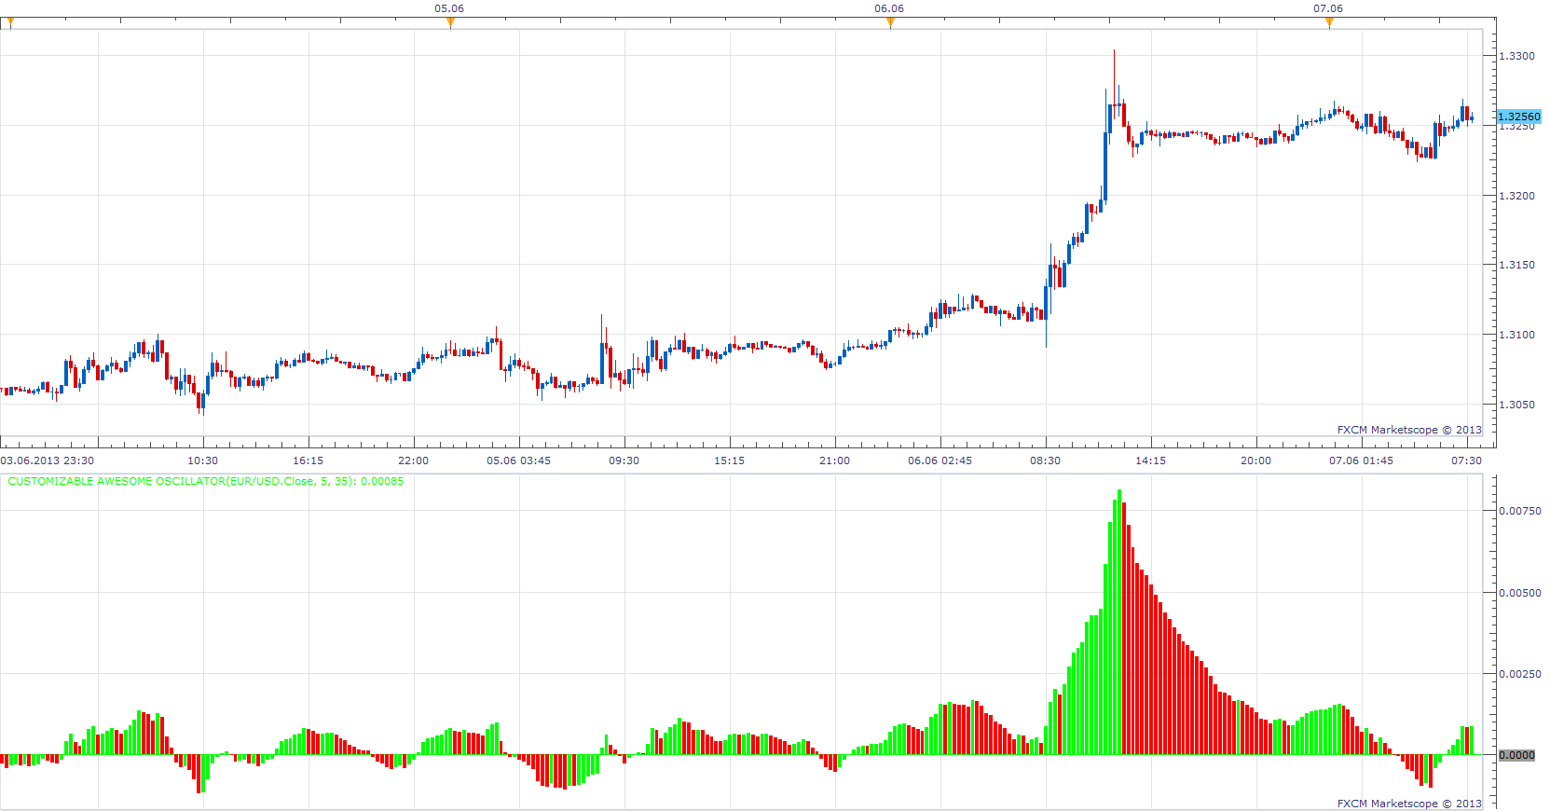Click the 15:15 time axis label
The width and height of the screenshot is (1550, 811).
(729, 460)
